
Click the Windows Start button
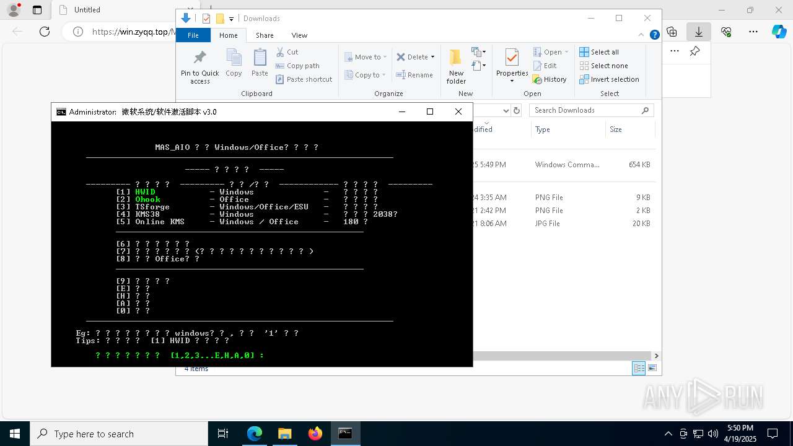coord(15,434)
